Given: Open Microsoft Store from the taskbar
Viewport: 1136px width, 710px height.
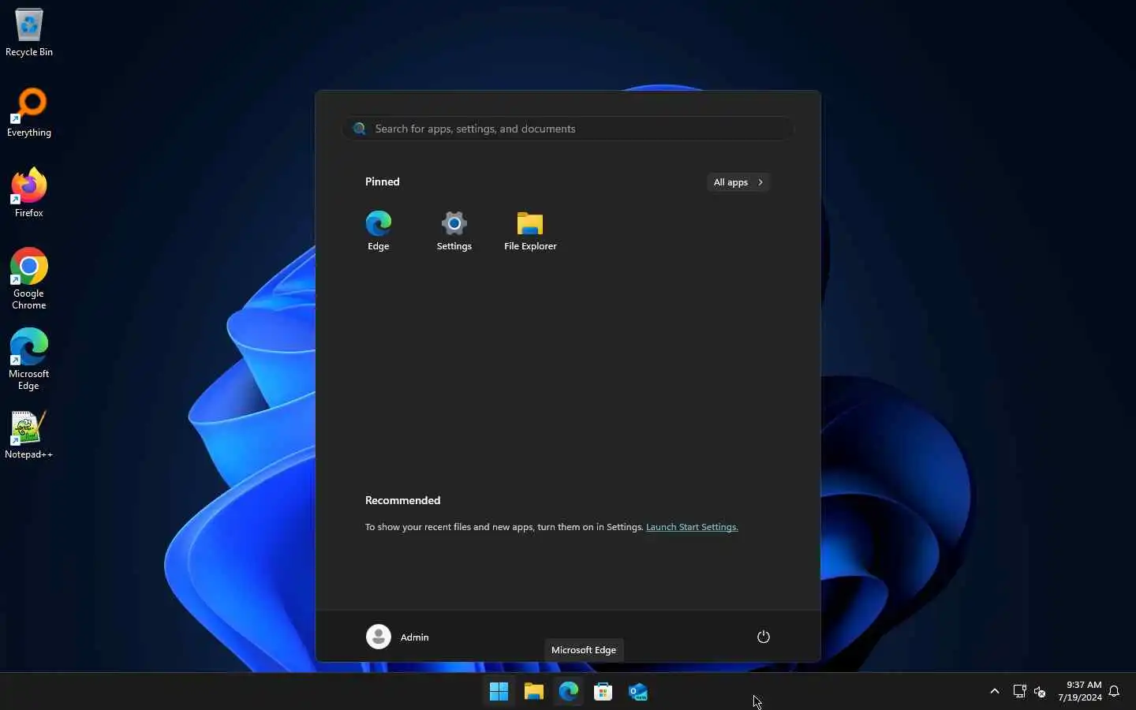Looking at the screenshot, I should tap(603, 692).
